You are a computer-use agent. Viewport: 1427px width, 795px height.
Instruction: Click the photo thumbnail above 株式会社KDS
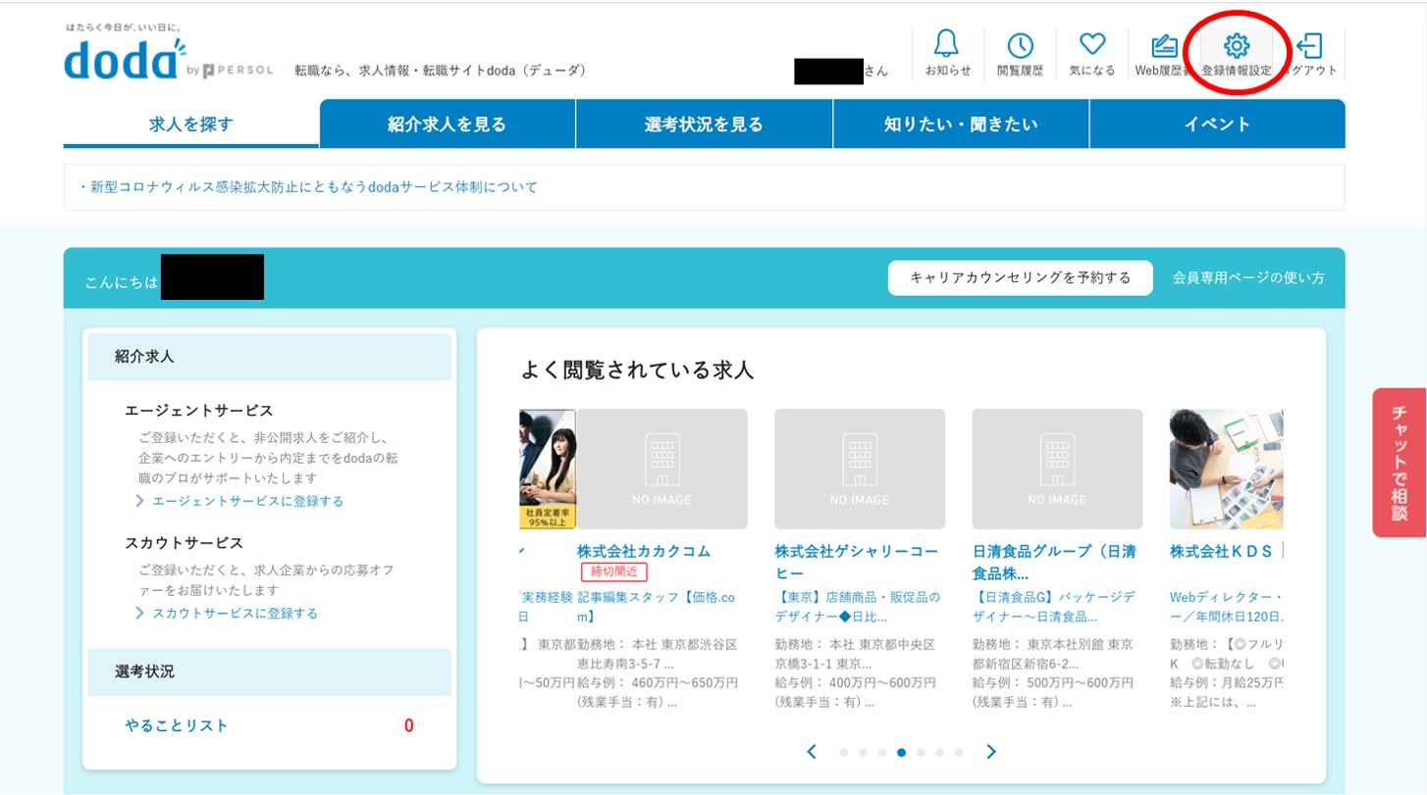tap(1227, 469)
